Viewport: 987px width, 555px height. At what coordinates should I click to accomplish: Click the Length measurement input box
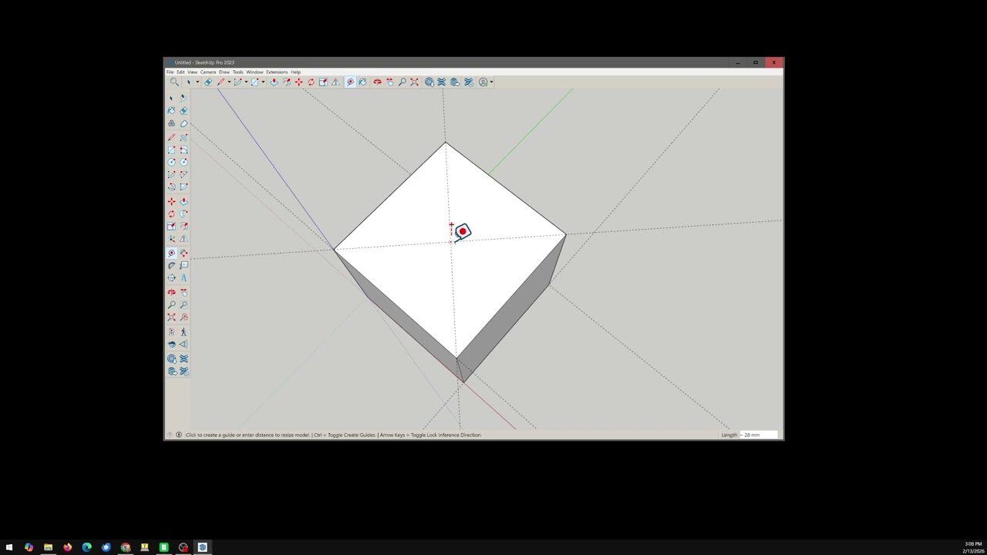pyautogui.click(x=759, y=435)
